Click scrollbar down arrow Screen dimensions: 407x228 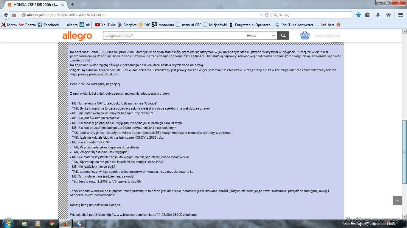[404, 216]
